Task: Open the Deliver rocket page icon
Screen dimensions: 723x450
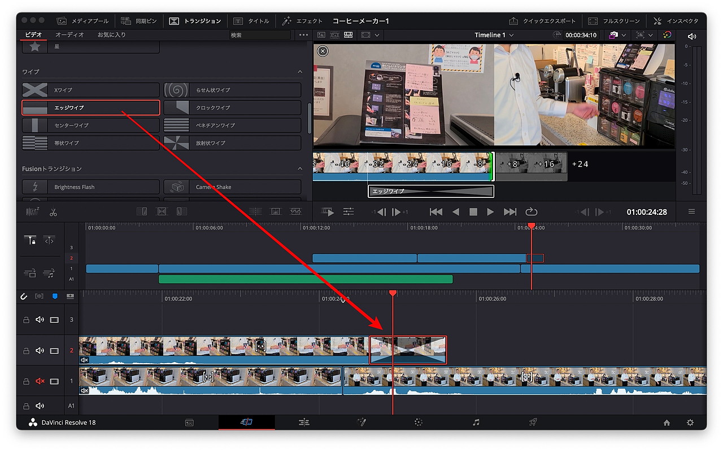Action: pos(533,422)
